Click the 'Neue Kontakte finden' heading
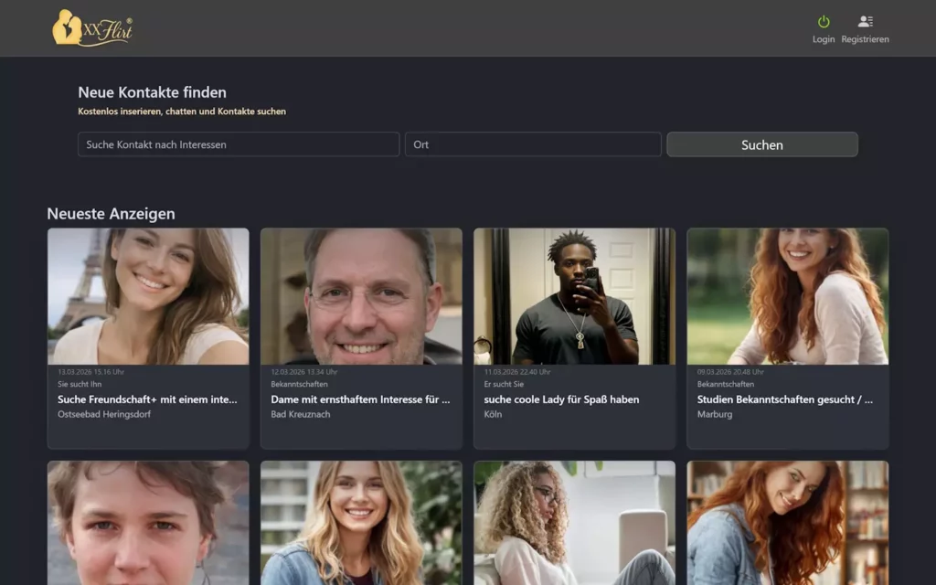 point(153,92)
